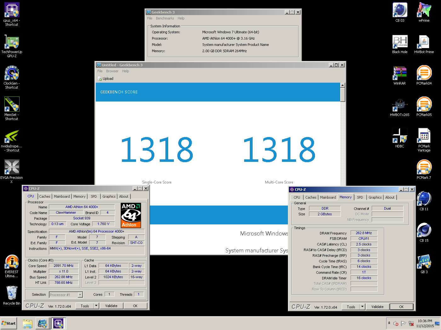This screenshot has height=330, width=441.
Task: Switch to Memory tab in left CPU-Z
Action: [x=79, y=196]
